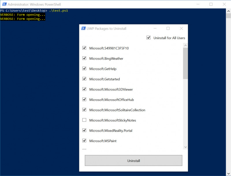Screen dimensions: 231x176
Task: Uncheck Microsoft.Getstarted package
Action: [84, 79]
